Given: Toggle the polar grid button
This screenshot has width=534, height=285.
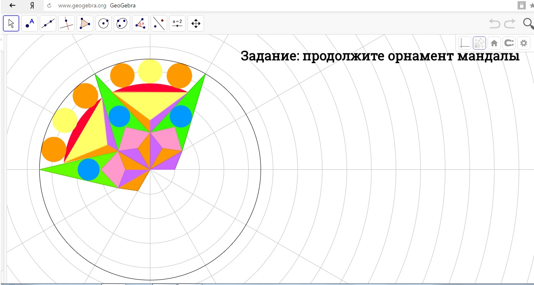Looking at the screenshot, I should 479,43.
